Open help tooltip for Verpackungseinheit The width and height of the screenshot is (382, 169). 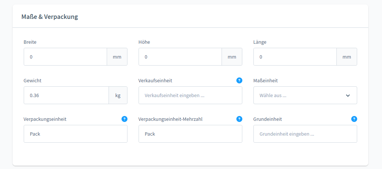[x=124, y=119]
